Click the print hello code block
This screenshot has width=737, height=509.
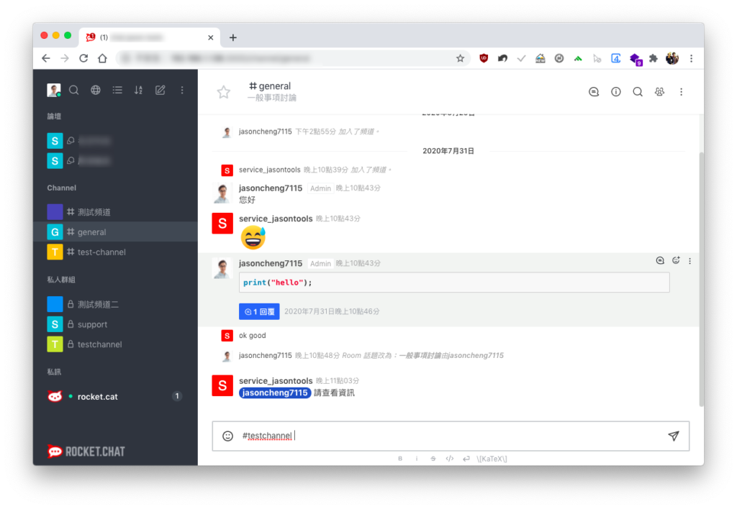(454, 283)
